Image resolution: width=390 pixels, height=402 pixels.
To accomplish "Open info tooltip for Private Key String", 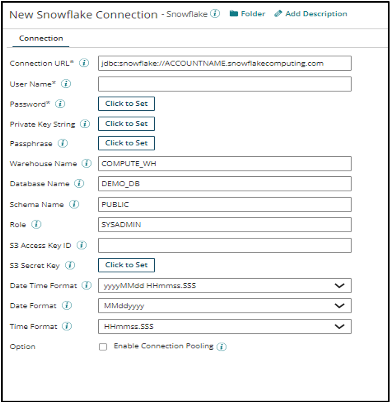I will coord(85,124).
